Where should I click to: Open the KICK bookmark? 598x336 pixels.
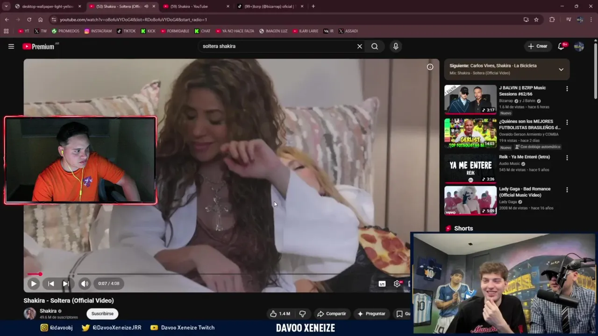pos(148,31)
